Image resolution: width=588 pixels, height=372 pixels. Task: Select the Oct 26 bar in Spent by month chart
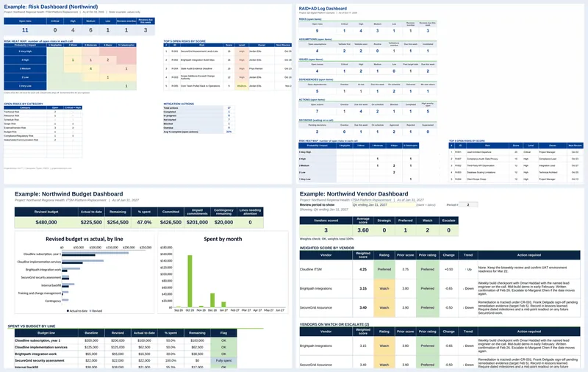pyautogui.click(x=190, y=282)
